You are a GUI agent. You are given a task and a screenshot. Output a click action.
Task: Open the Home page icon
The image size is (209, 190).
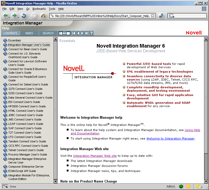pos(43,16)
